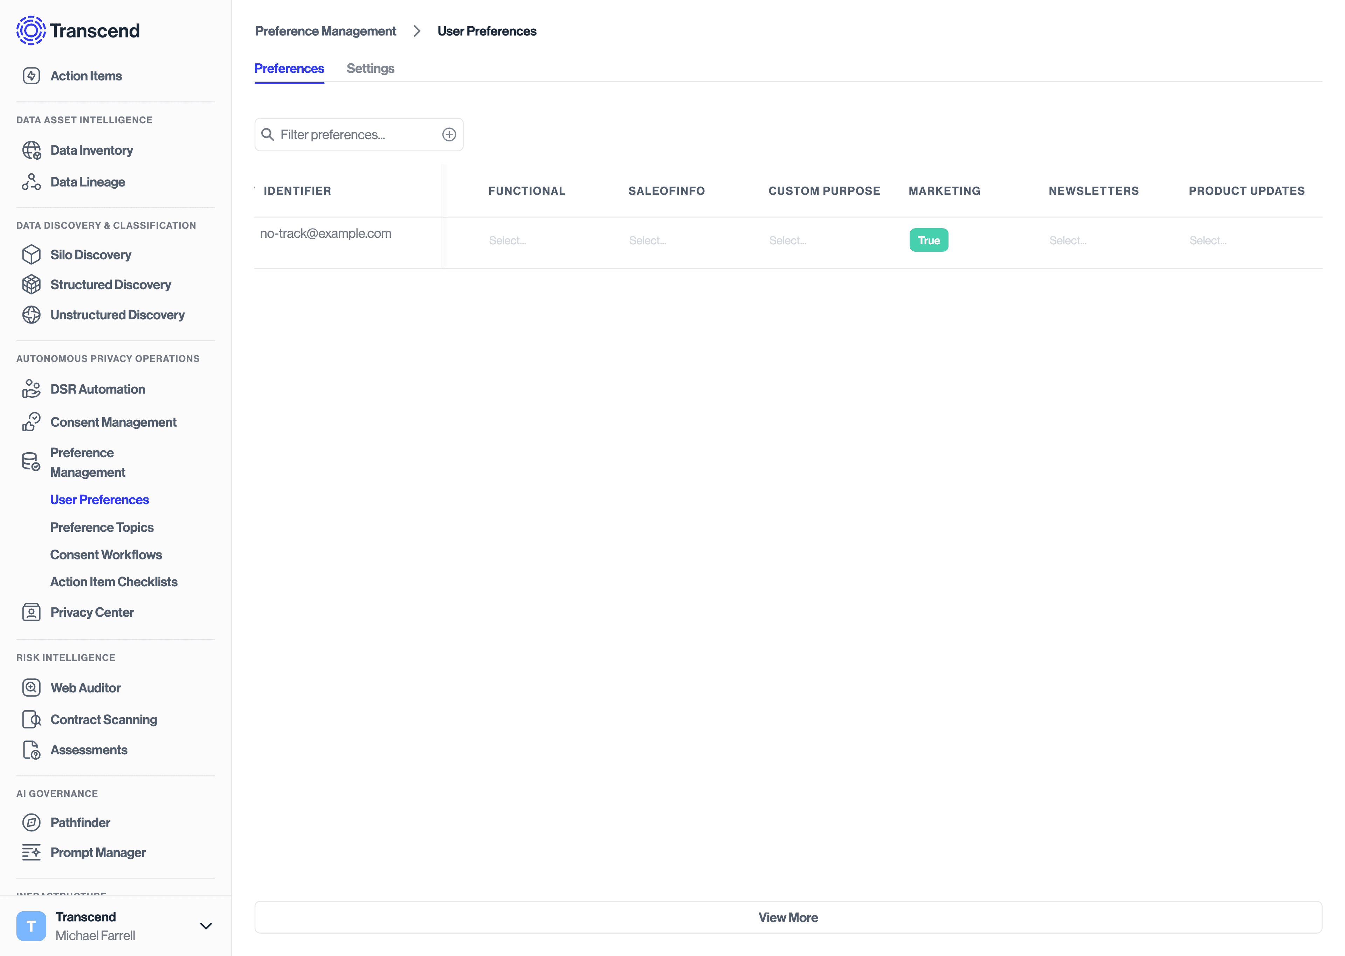Viewport: 1345px width, 956px height.
Task: Click the add filter plus icon
Action: [449, 134]
